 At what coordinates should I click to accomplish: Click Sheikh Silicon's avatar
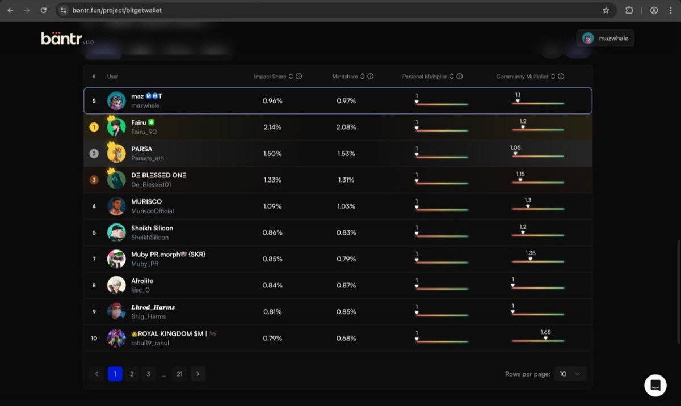pyautogui.click(x=116, y=232)
